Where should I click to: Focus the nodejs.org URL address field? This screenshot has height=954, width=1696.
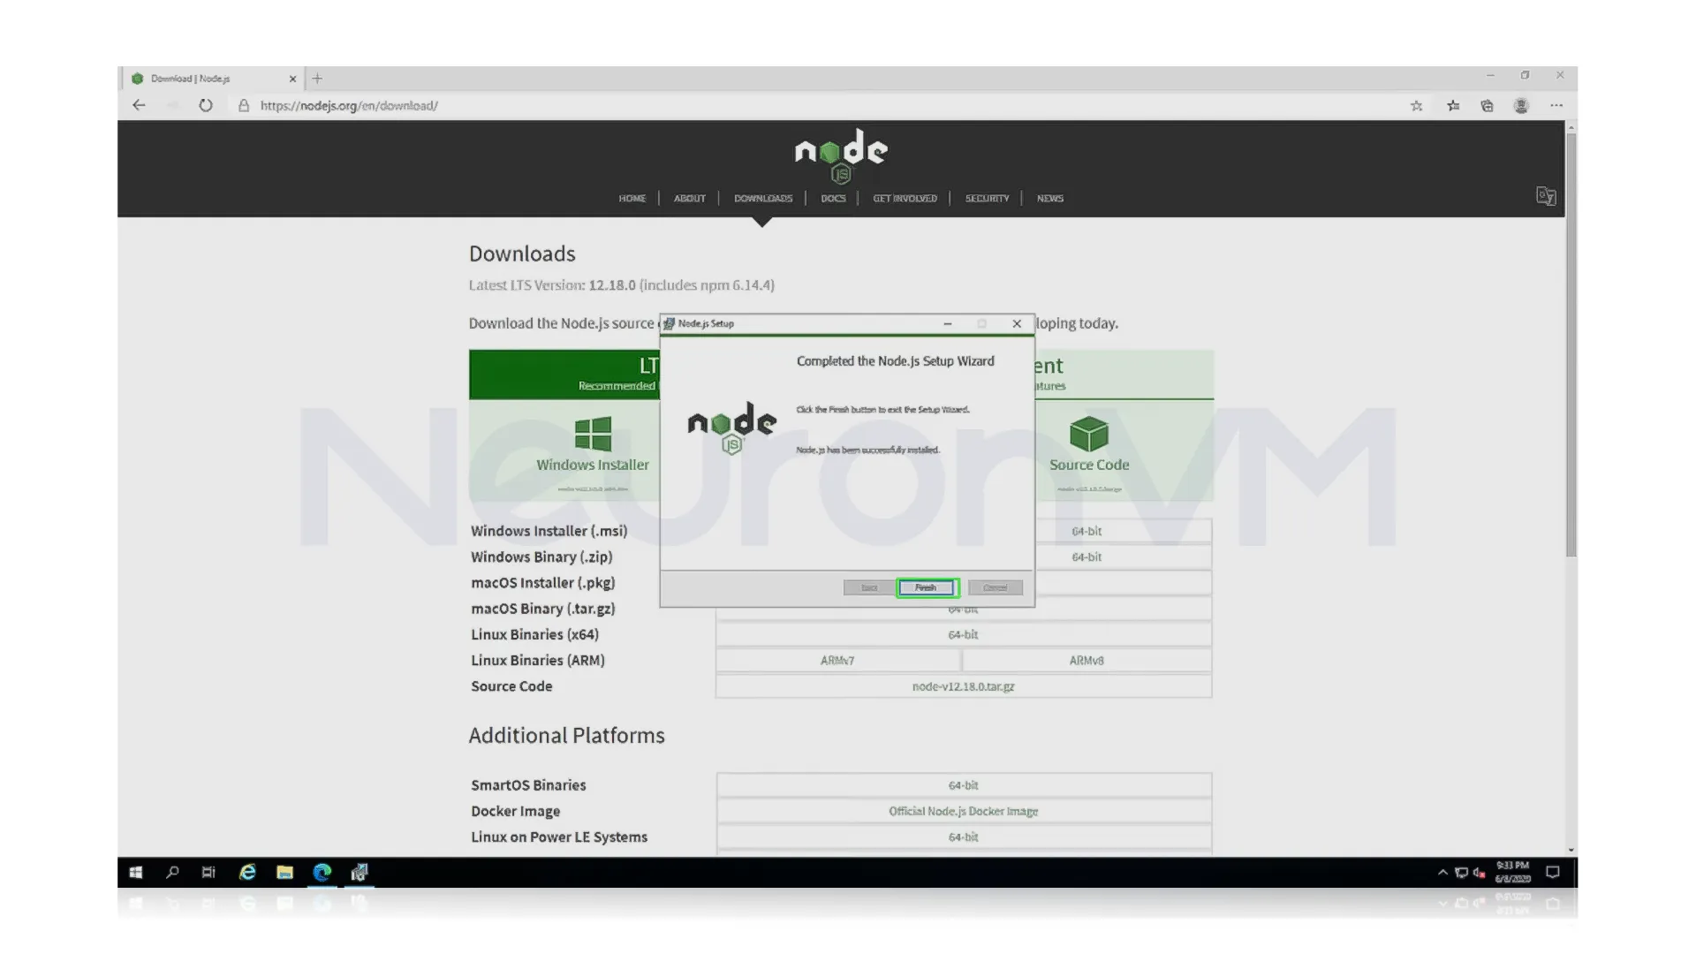coord(349,105)
